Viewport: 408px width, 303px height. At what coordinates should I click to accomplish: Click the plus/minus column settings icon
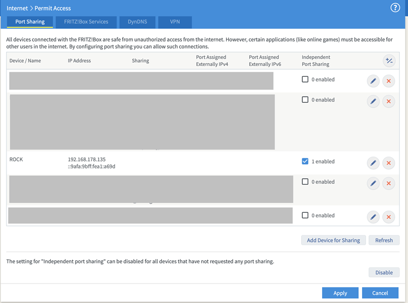[389, 60]
